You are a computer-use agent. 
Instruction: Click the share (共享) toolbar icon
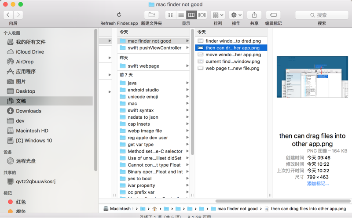pos(254,15)
